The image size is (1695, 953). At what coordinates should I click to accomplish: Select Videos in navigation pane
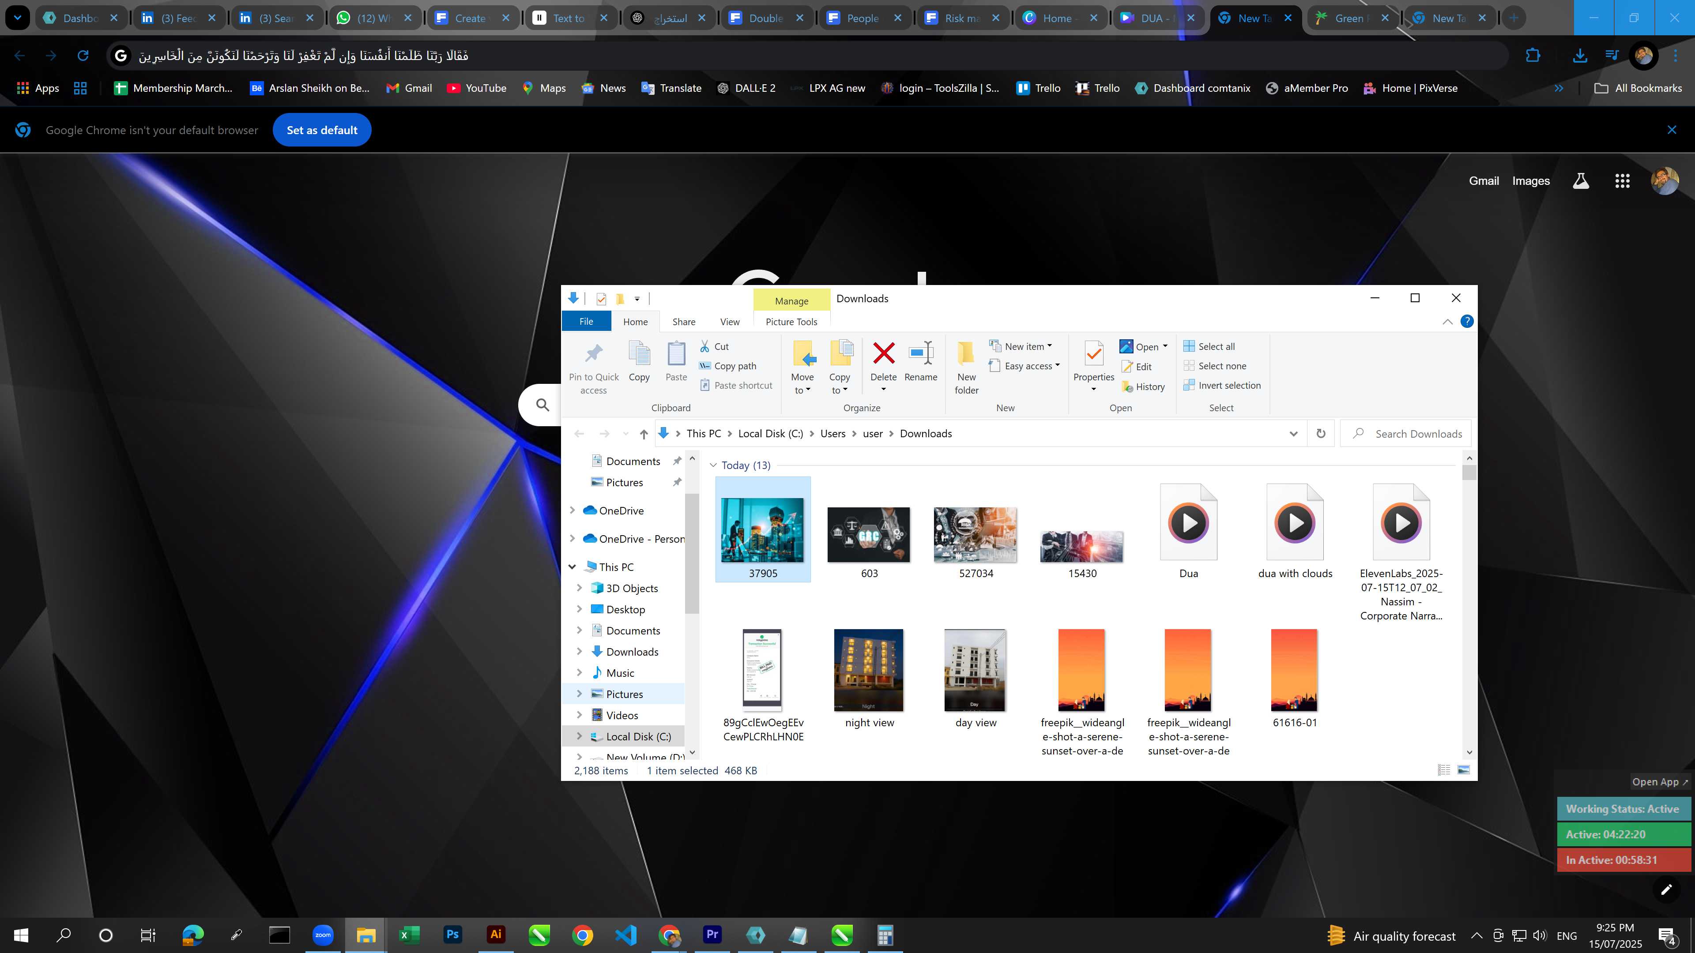[622, 716]
